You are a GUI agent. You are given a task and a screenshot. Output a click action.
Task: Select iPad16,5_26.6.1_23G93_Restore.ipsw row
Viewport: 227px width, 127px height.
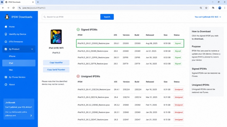(130, 43)
